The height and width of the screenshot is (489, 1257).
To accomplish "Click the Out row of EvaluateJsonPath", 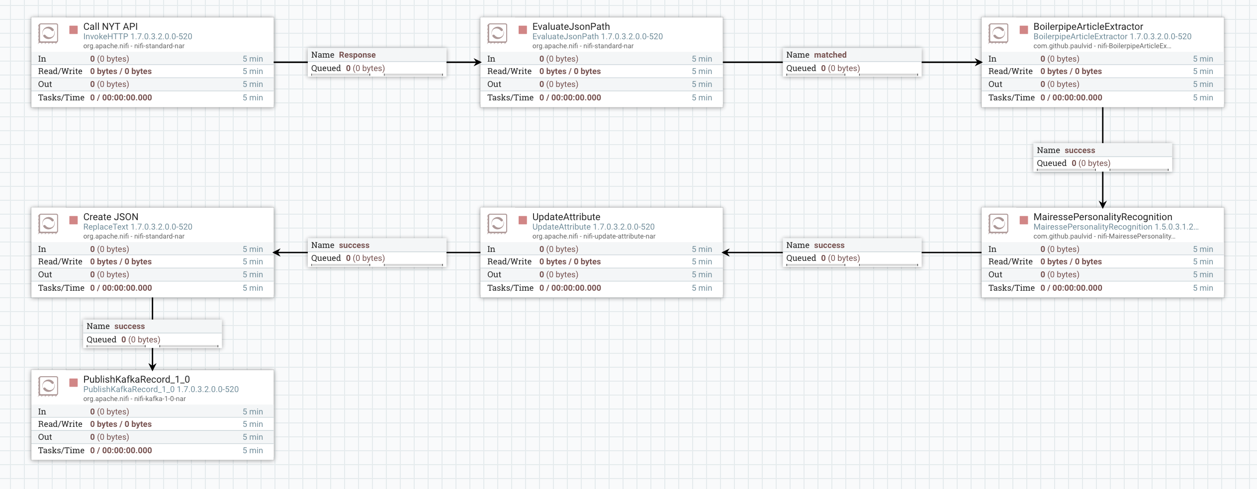I will [x=601, y=84].
